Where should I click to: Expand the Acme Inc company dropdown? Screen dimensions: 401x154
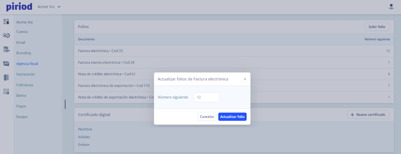pos(49,7)
